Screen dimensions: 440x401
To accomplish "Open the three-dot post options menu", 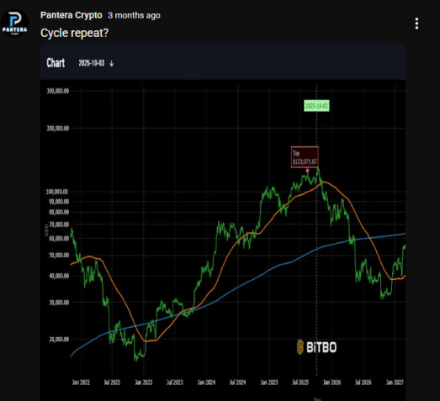I will tap(416, 24).
